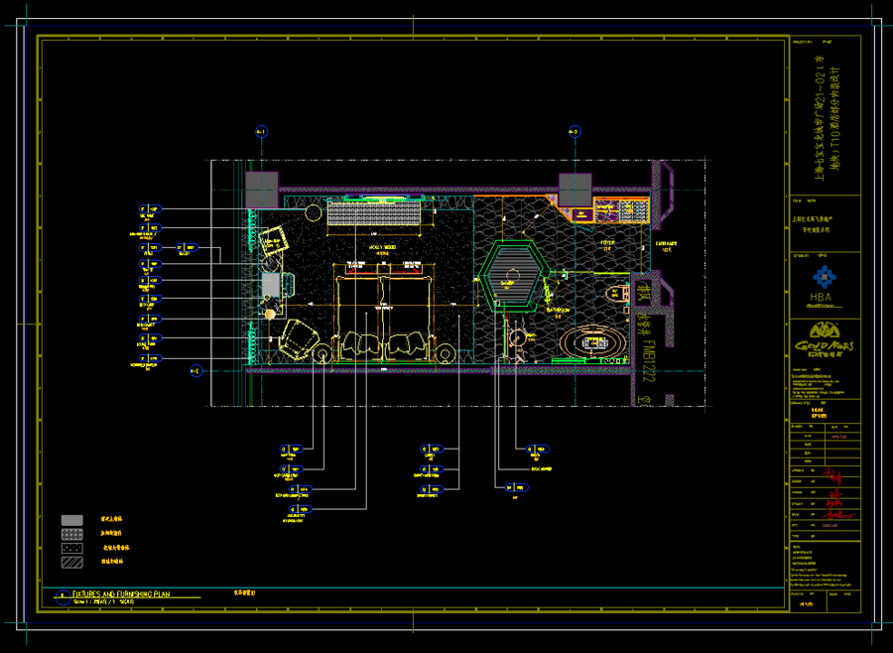Click the dotted pattern legend swatch
893x653 pixels.
coord(71,548)
